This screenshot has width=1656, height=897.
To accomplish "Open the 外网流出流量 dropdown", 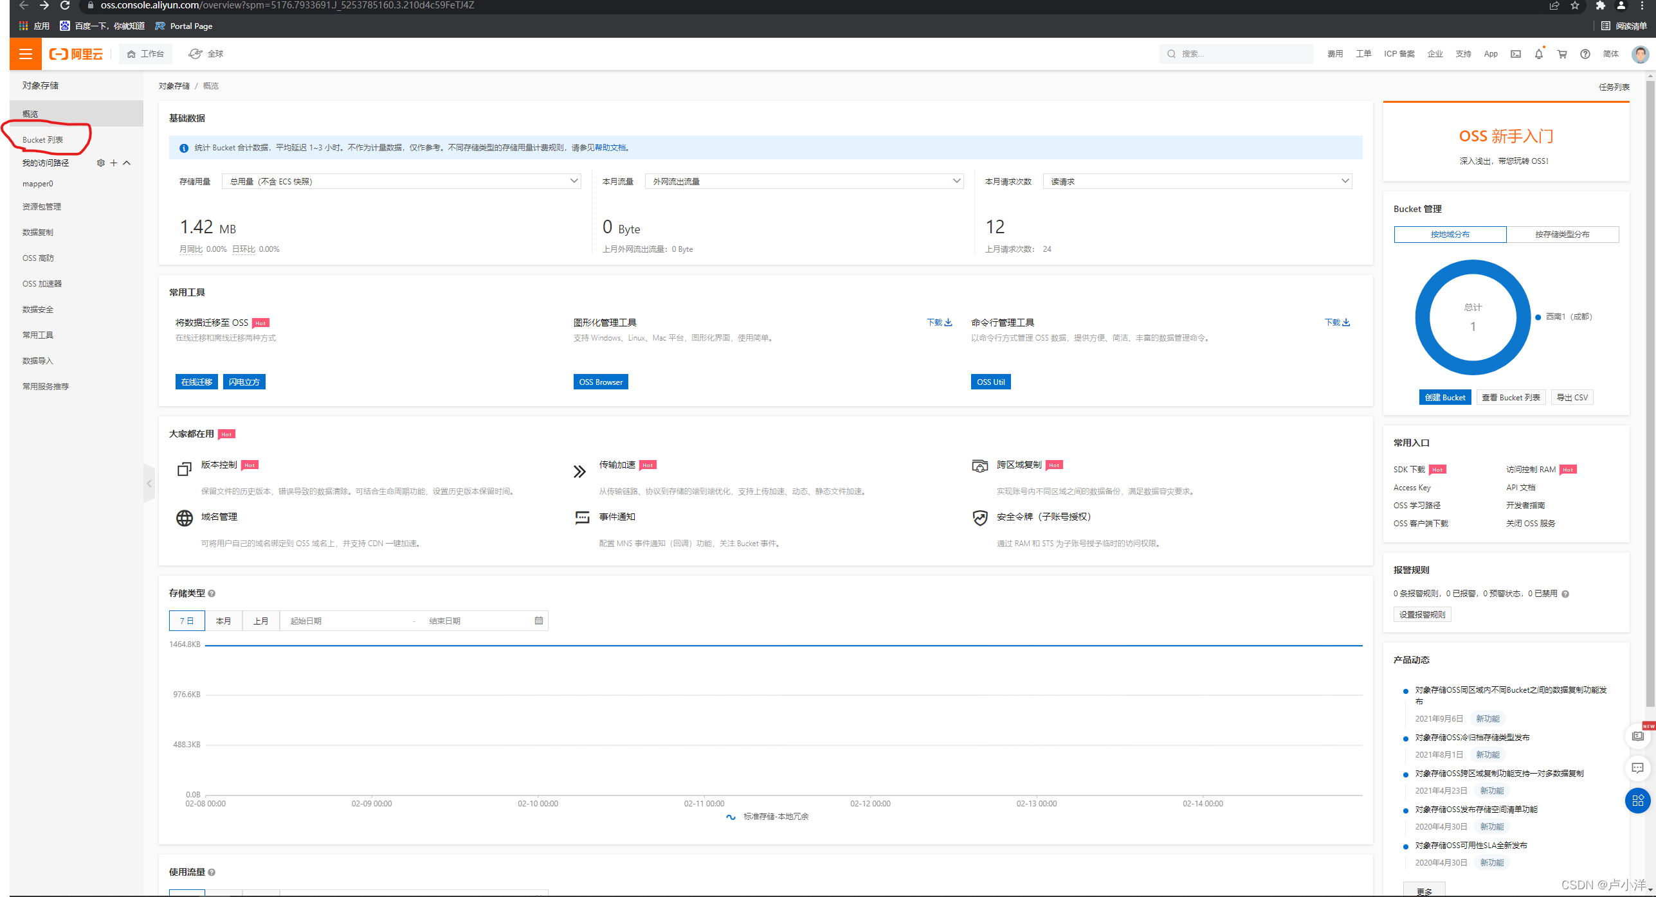I will 804,182.
